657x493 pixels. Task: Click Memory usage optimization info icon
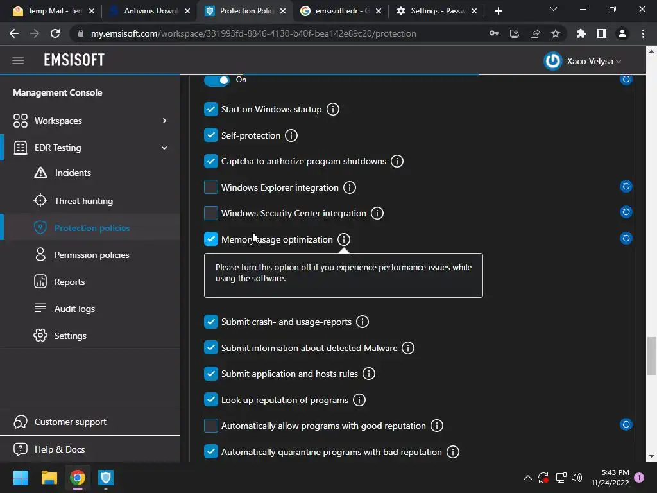[x=344, y=239]
